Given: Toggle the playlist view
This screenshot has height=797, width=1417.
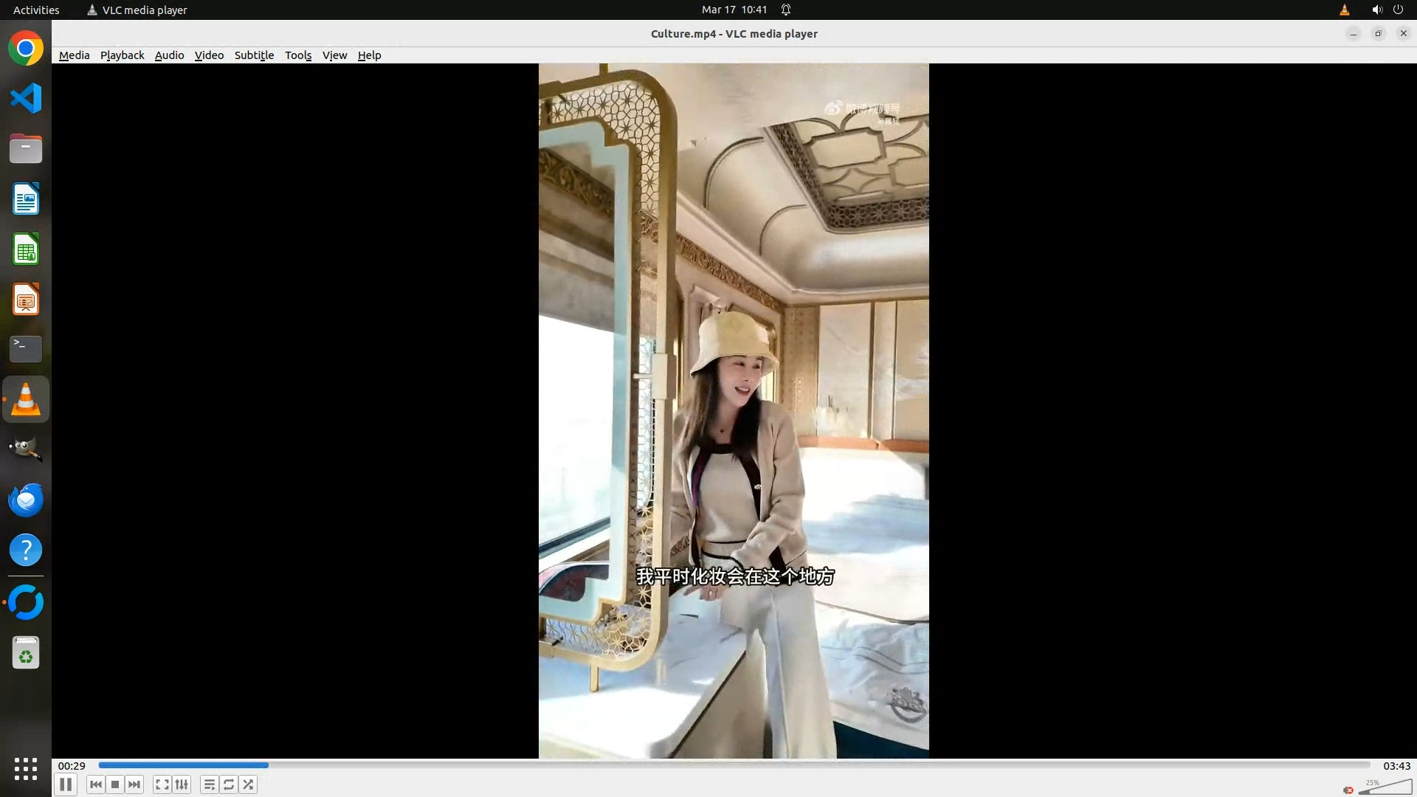Looking at the screenshot, I should 209,784.
